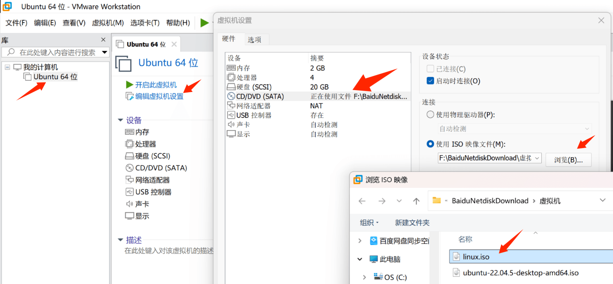This screenshot has width=613, height=284.
Task: Uncheck 启动时连接(O) checkbox
Action: (430, 81)
